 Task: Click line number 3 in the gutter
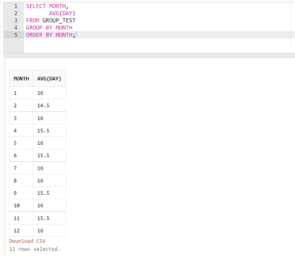tap(16, 20)
